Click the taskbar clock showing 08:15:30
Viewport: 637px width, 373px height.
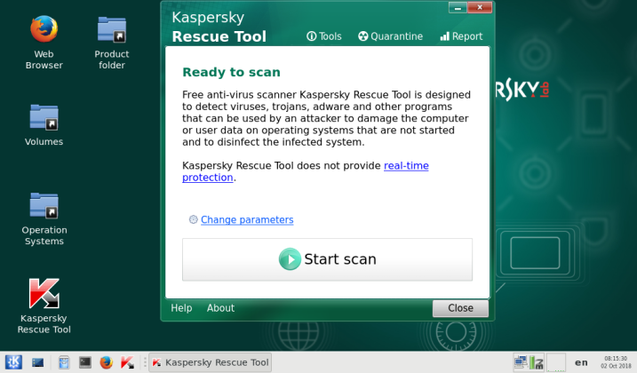[616, 362]
